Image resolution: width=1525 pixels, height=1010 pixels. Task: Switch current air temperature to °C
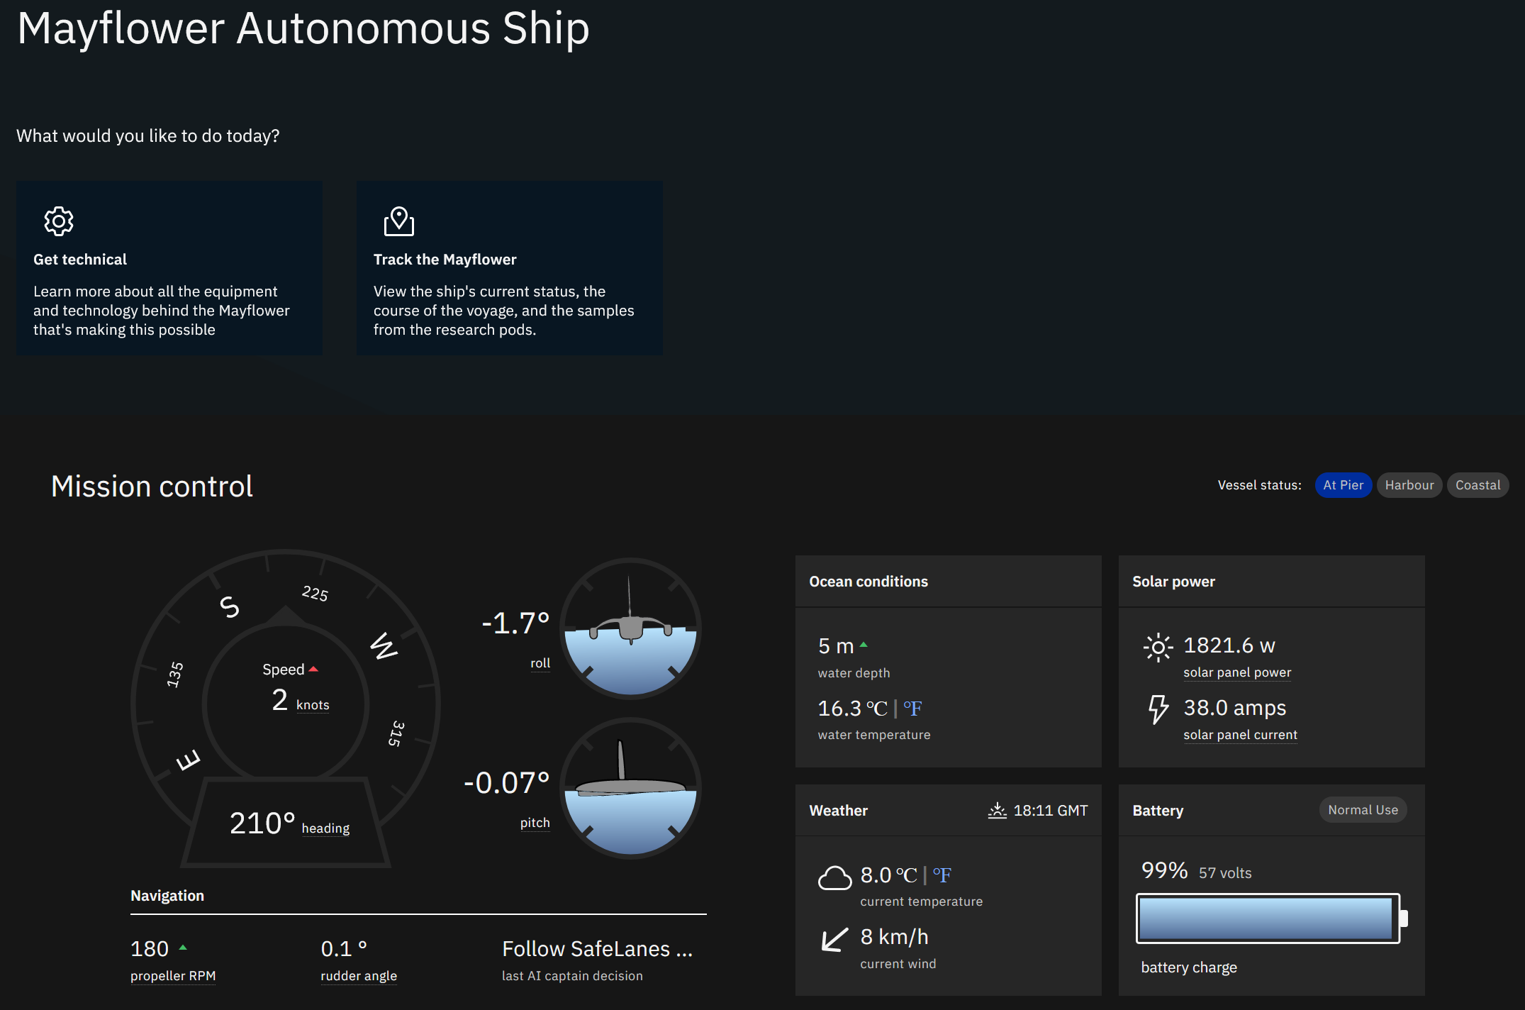pos(906,875)
